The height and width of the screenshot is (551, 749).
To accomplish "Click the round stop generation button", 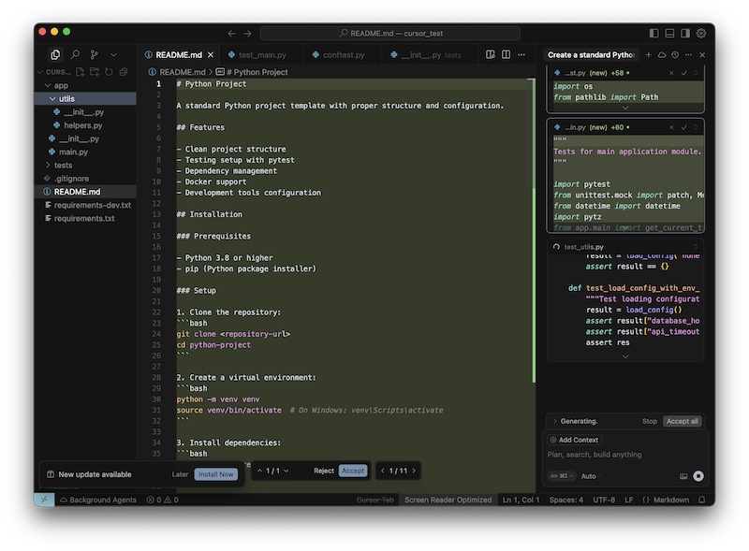I will [x=698, y=476].
